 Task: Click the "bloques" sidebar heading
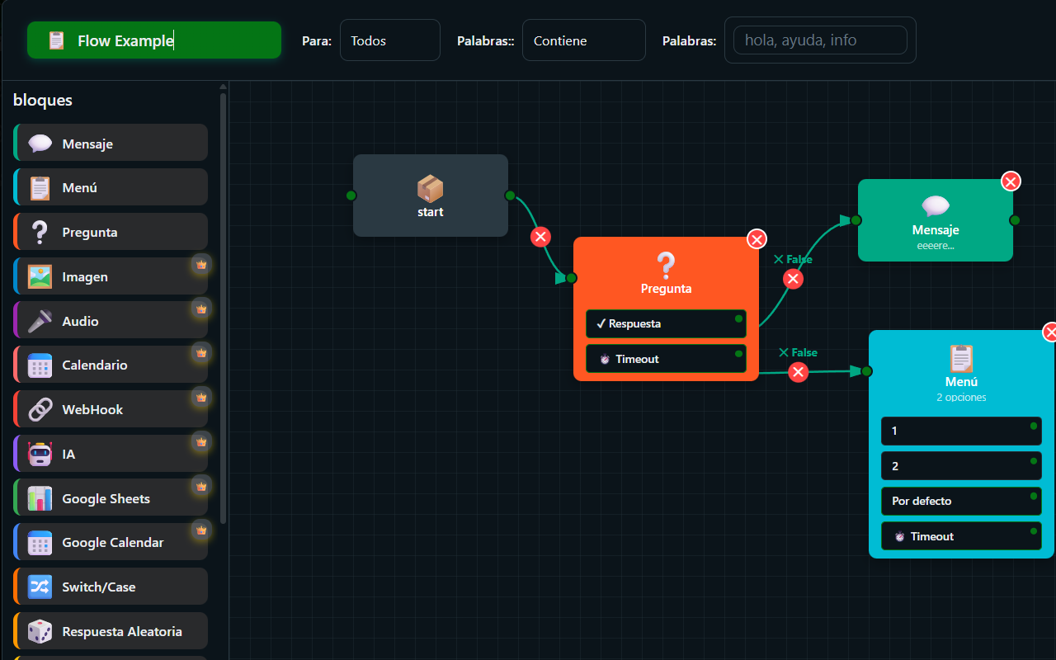pos(43,100)
